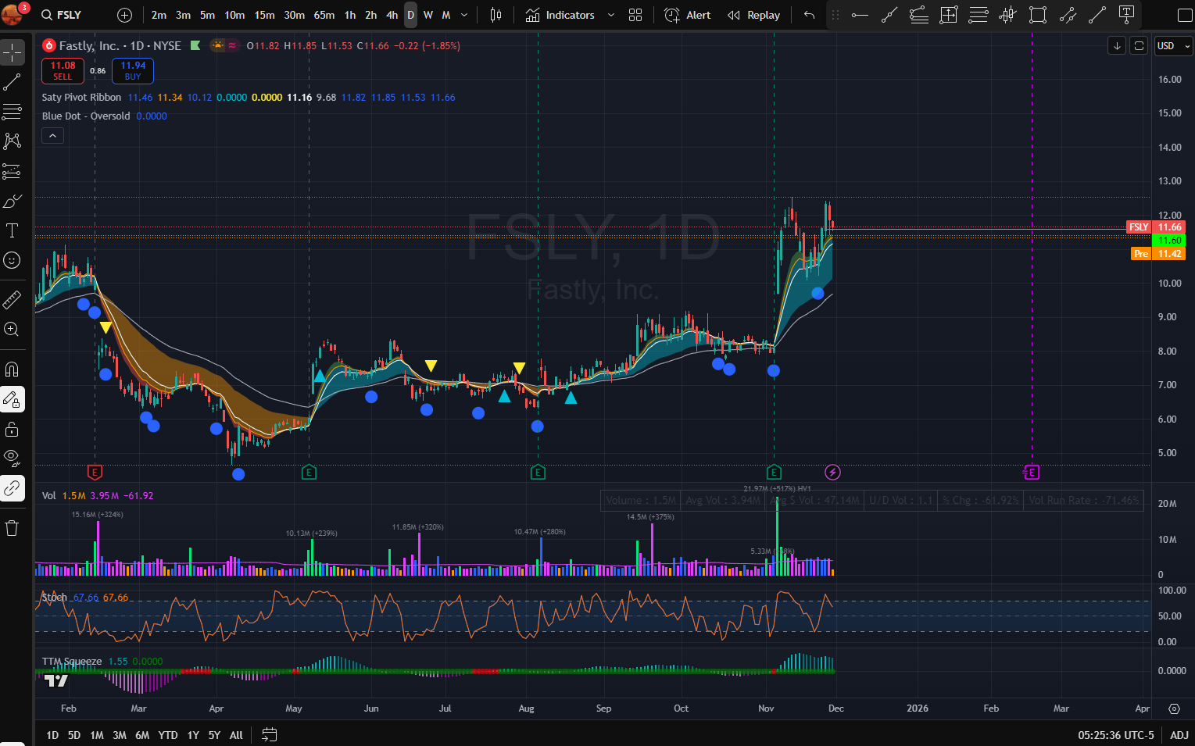This screenshot has height=746, width=1195.
Task: Toggle ADJ adjusted data at bottom right
Action: tap(1179, 735)
